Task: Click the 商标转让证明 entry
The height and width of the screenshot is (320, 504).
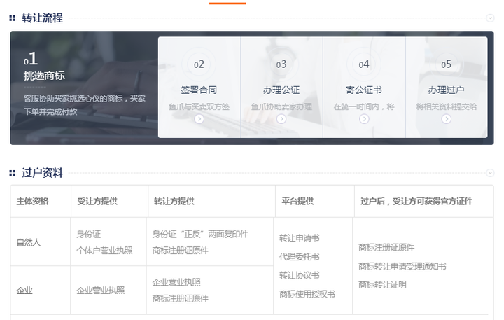Action: 382,284
